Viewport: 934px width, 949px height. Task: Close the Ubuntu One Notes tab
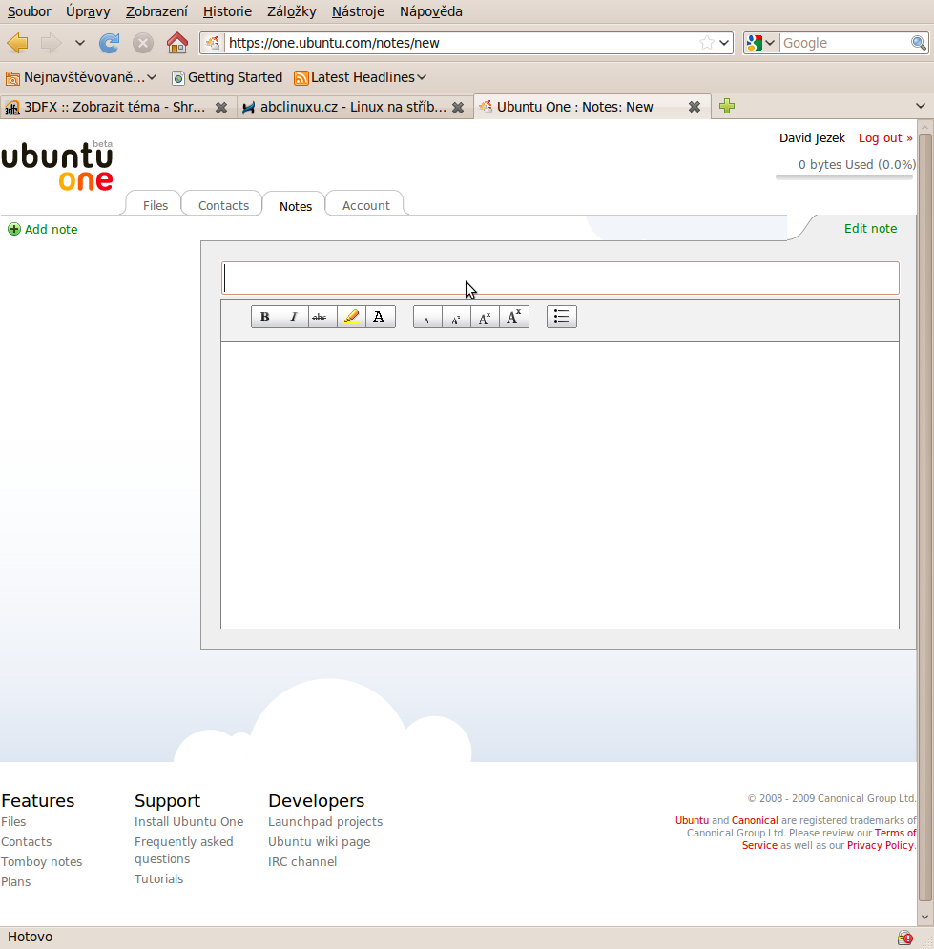point(695,107)
